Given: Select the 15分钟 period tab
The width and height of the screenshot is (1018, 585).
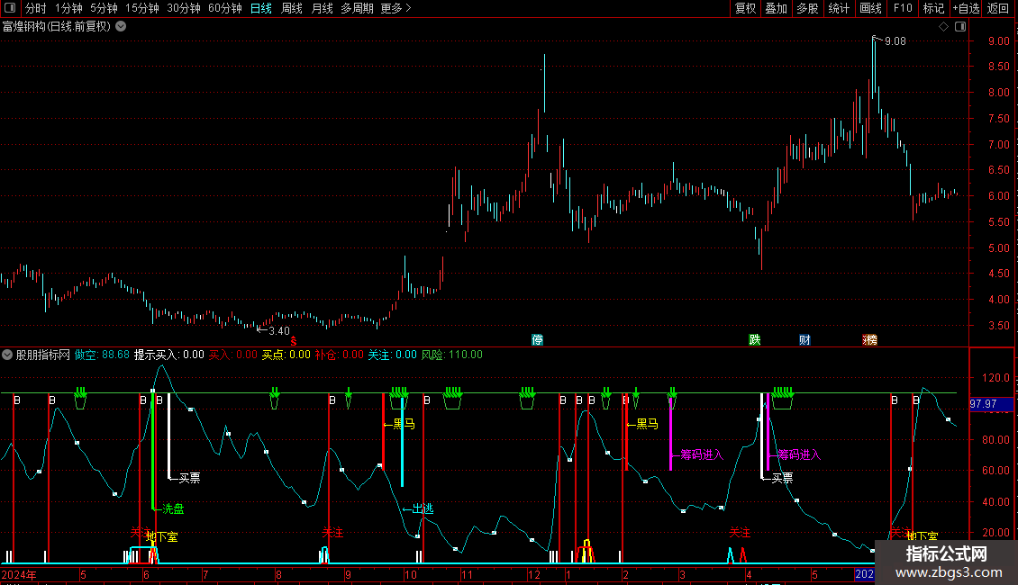Looking at the screenshot, I should 142,8.
